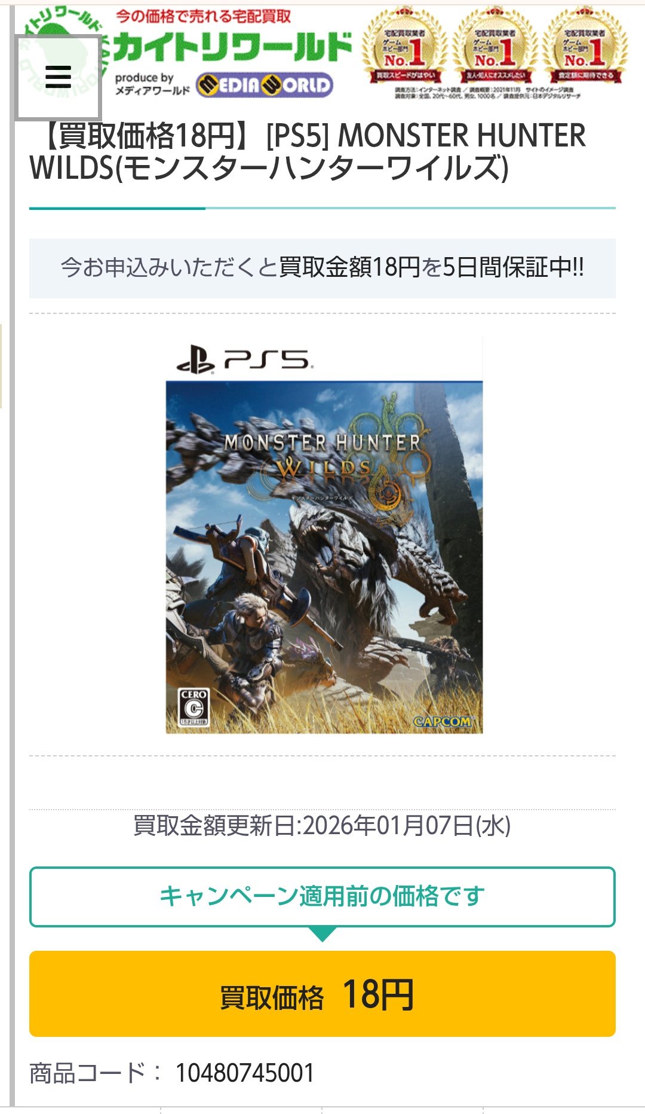This screenshot has width=645, height=1114.
Task: Tap 今の価格で売れる宅配買取 tagline
Action: click(203, 16)
